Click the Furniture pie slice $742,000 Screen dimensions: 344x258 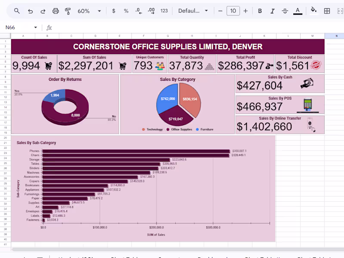click(168, 99)
